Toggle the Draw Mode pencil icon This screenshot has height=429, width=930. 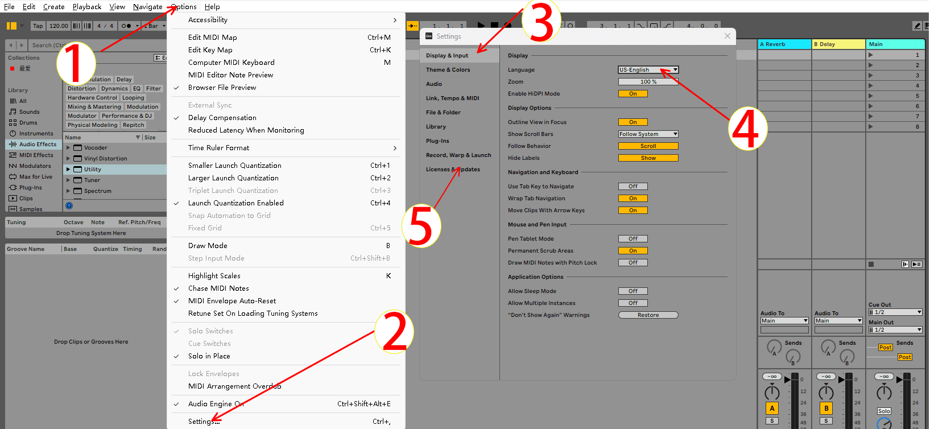[x=917, y=26]
